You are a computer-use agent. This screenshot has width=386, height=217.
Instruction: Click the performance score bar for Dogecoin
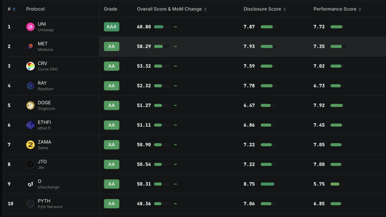(338, 105)
